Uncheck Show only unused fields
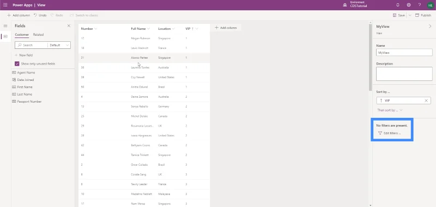The height and width of the screenshot is (207, 436). [x=17, y=64]
